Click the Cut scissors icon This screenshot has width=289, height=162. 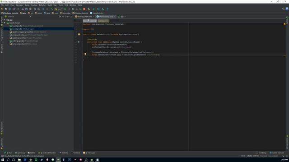[x=23, y=9]
